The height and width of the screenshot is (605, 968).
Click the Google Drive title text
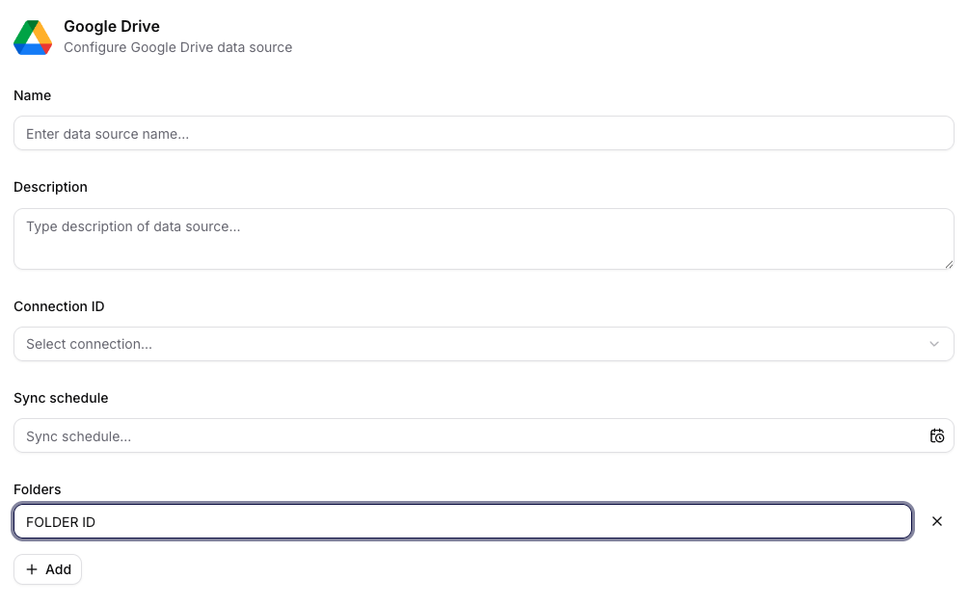(112, 26)
